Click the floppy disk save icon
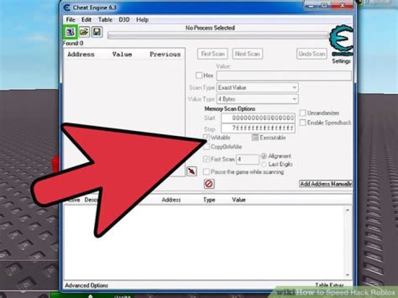This screenshot has width=398, height=298. click(96, 32)
